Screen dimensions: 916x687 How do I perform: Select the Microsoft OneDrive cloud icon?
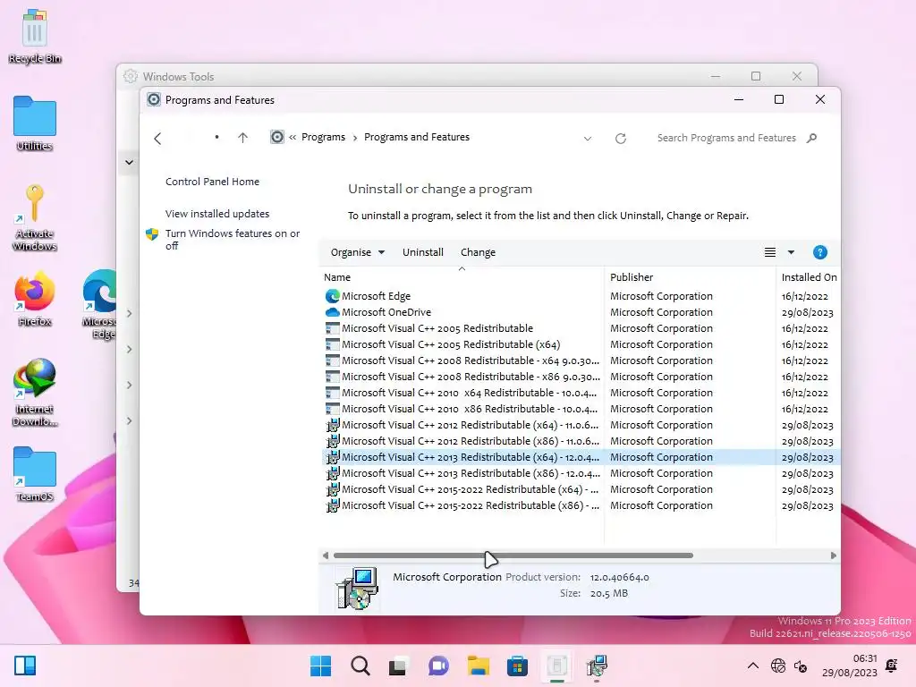(333, 312)
